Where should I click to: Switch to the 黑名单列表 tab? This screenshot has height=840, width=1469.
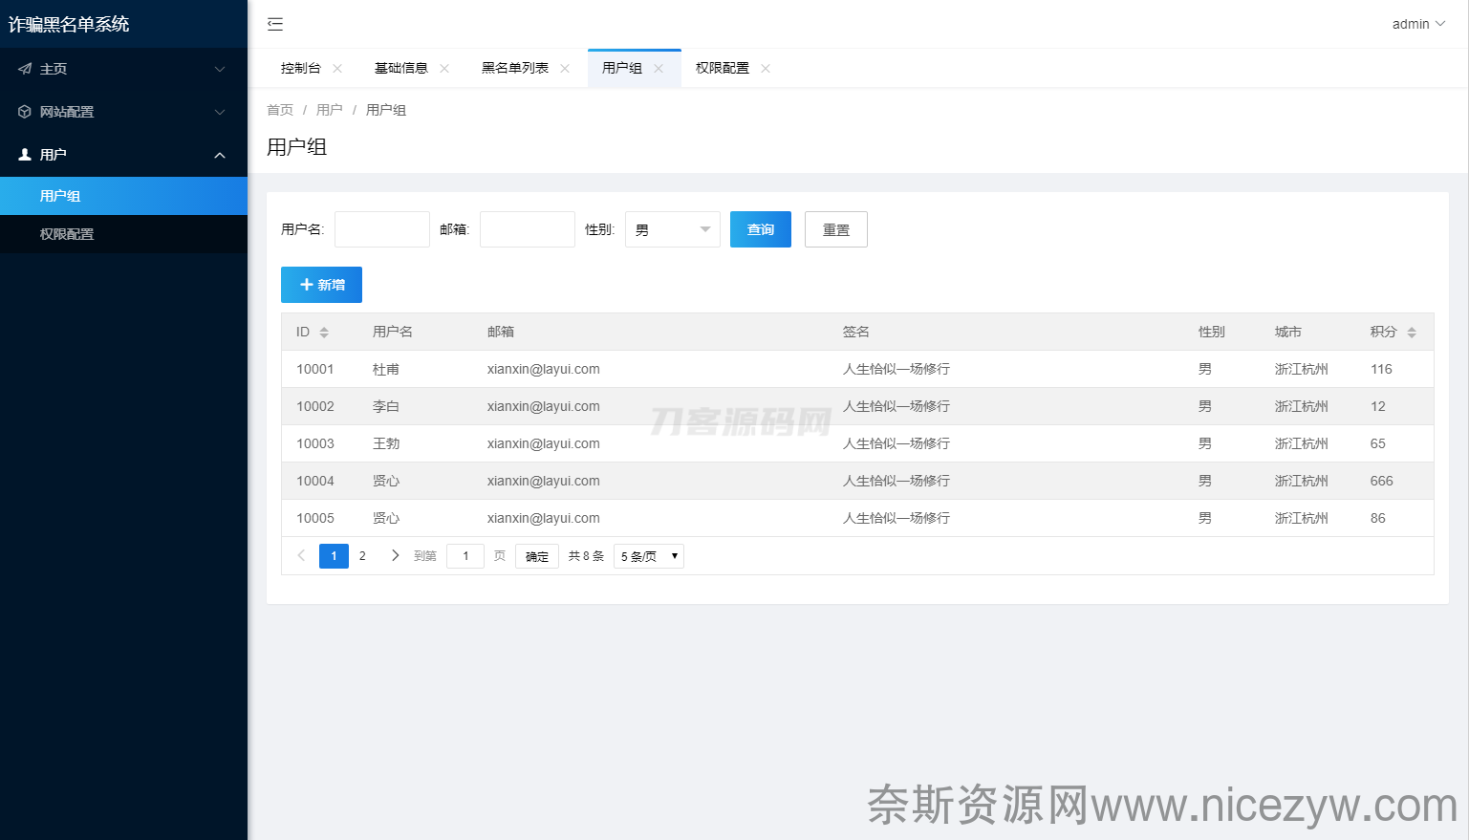pos(515,68)
